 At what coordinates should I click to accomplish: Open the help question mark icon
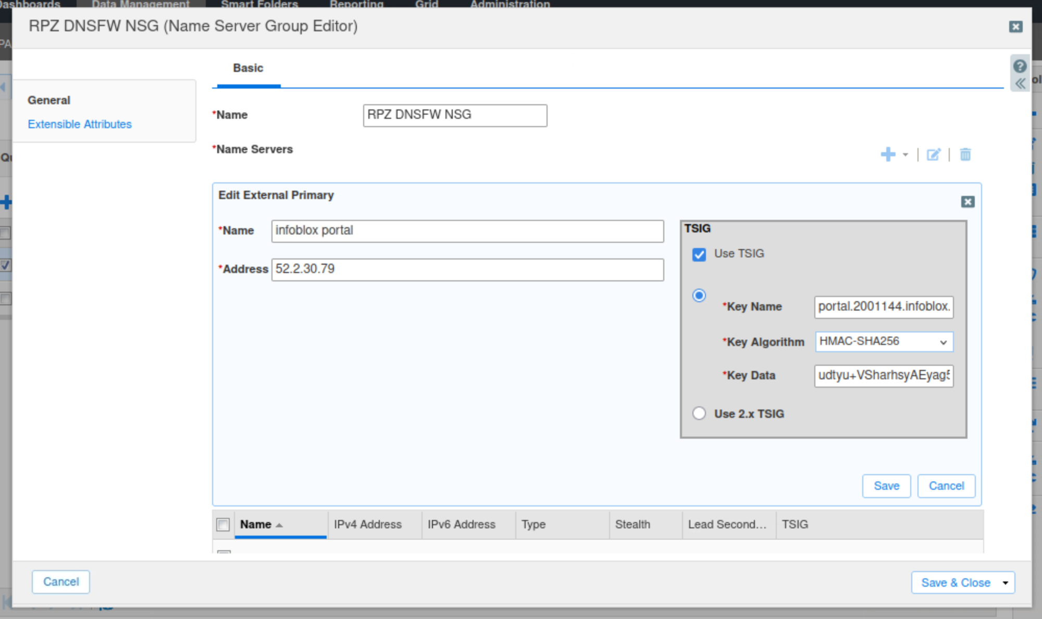[x=1020, y=66]
